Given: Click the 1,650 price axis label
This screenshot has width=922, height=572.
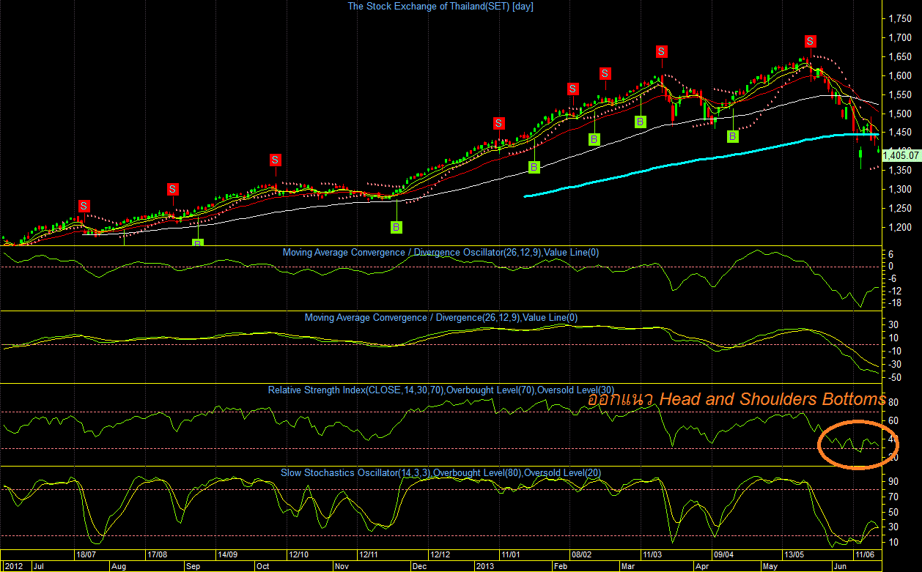Looking at the screenshot, I should tap(899, 56).
